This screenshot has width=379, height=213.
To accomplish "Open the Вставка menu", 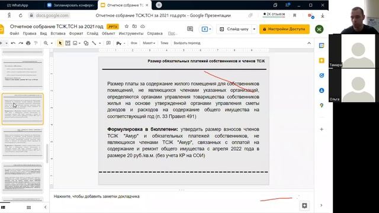I will [x=58, y=34].
